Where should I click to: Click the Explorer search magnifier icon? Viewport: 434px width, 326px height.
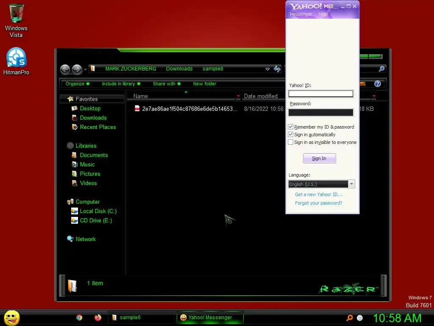tap(381, 69)
